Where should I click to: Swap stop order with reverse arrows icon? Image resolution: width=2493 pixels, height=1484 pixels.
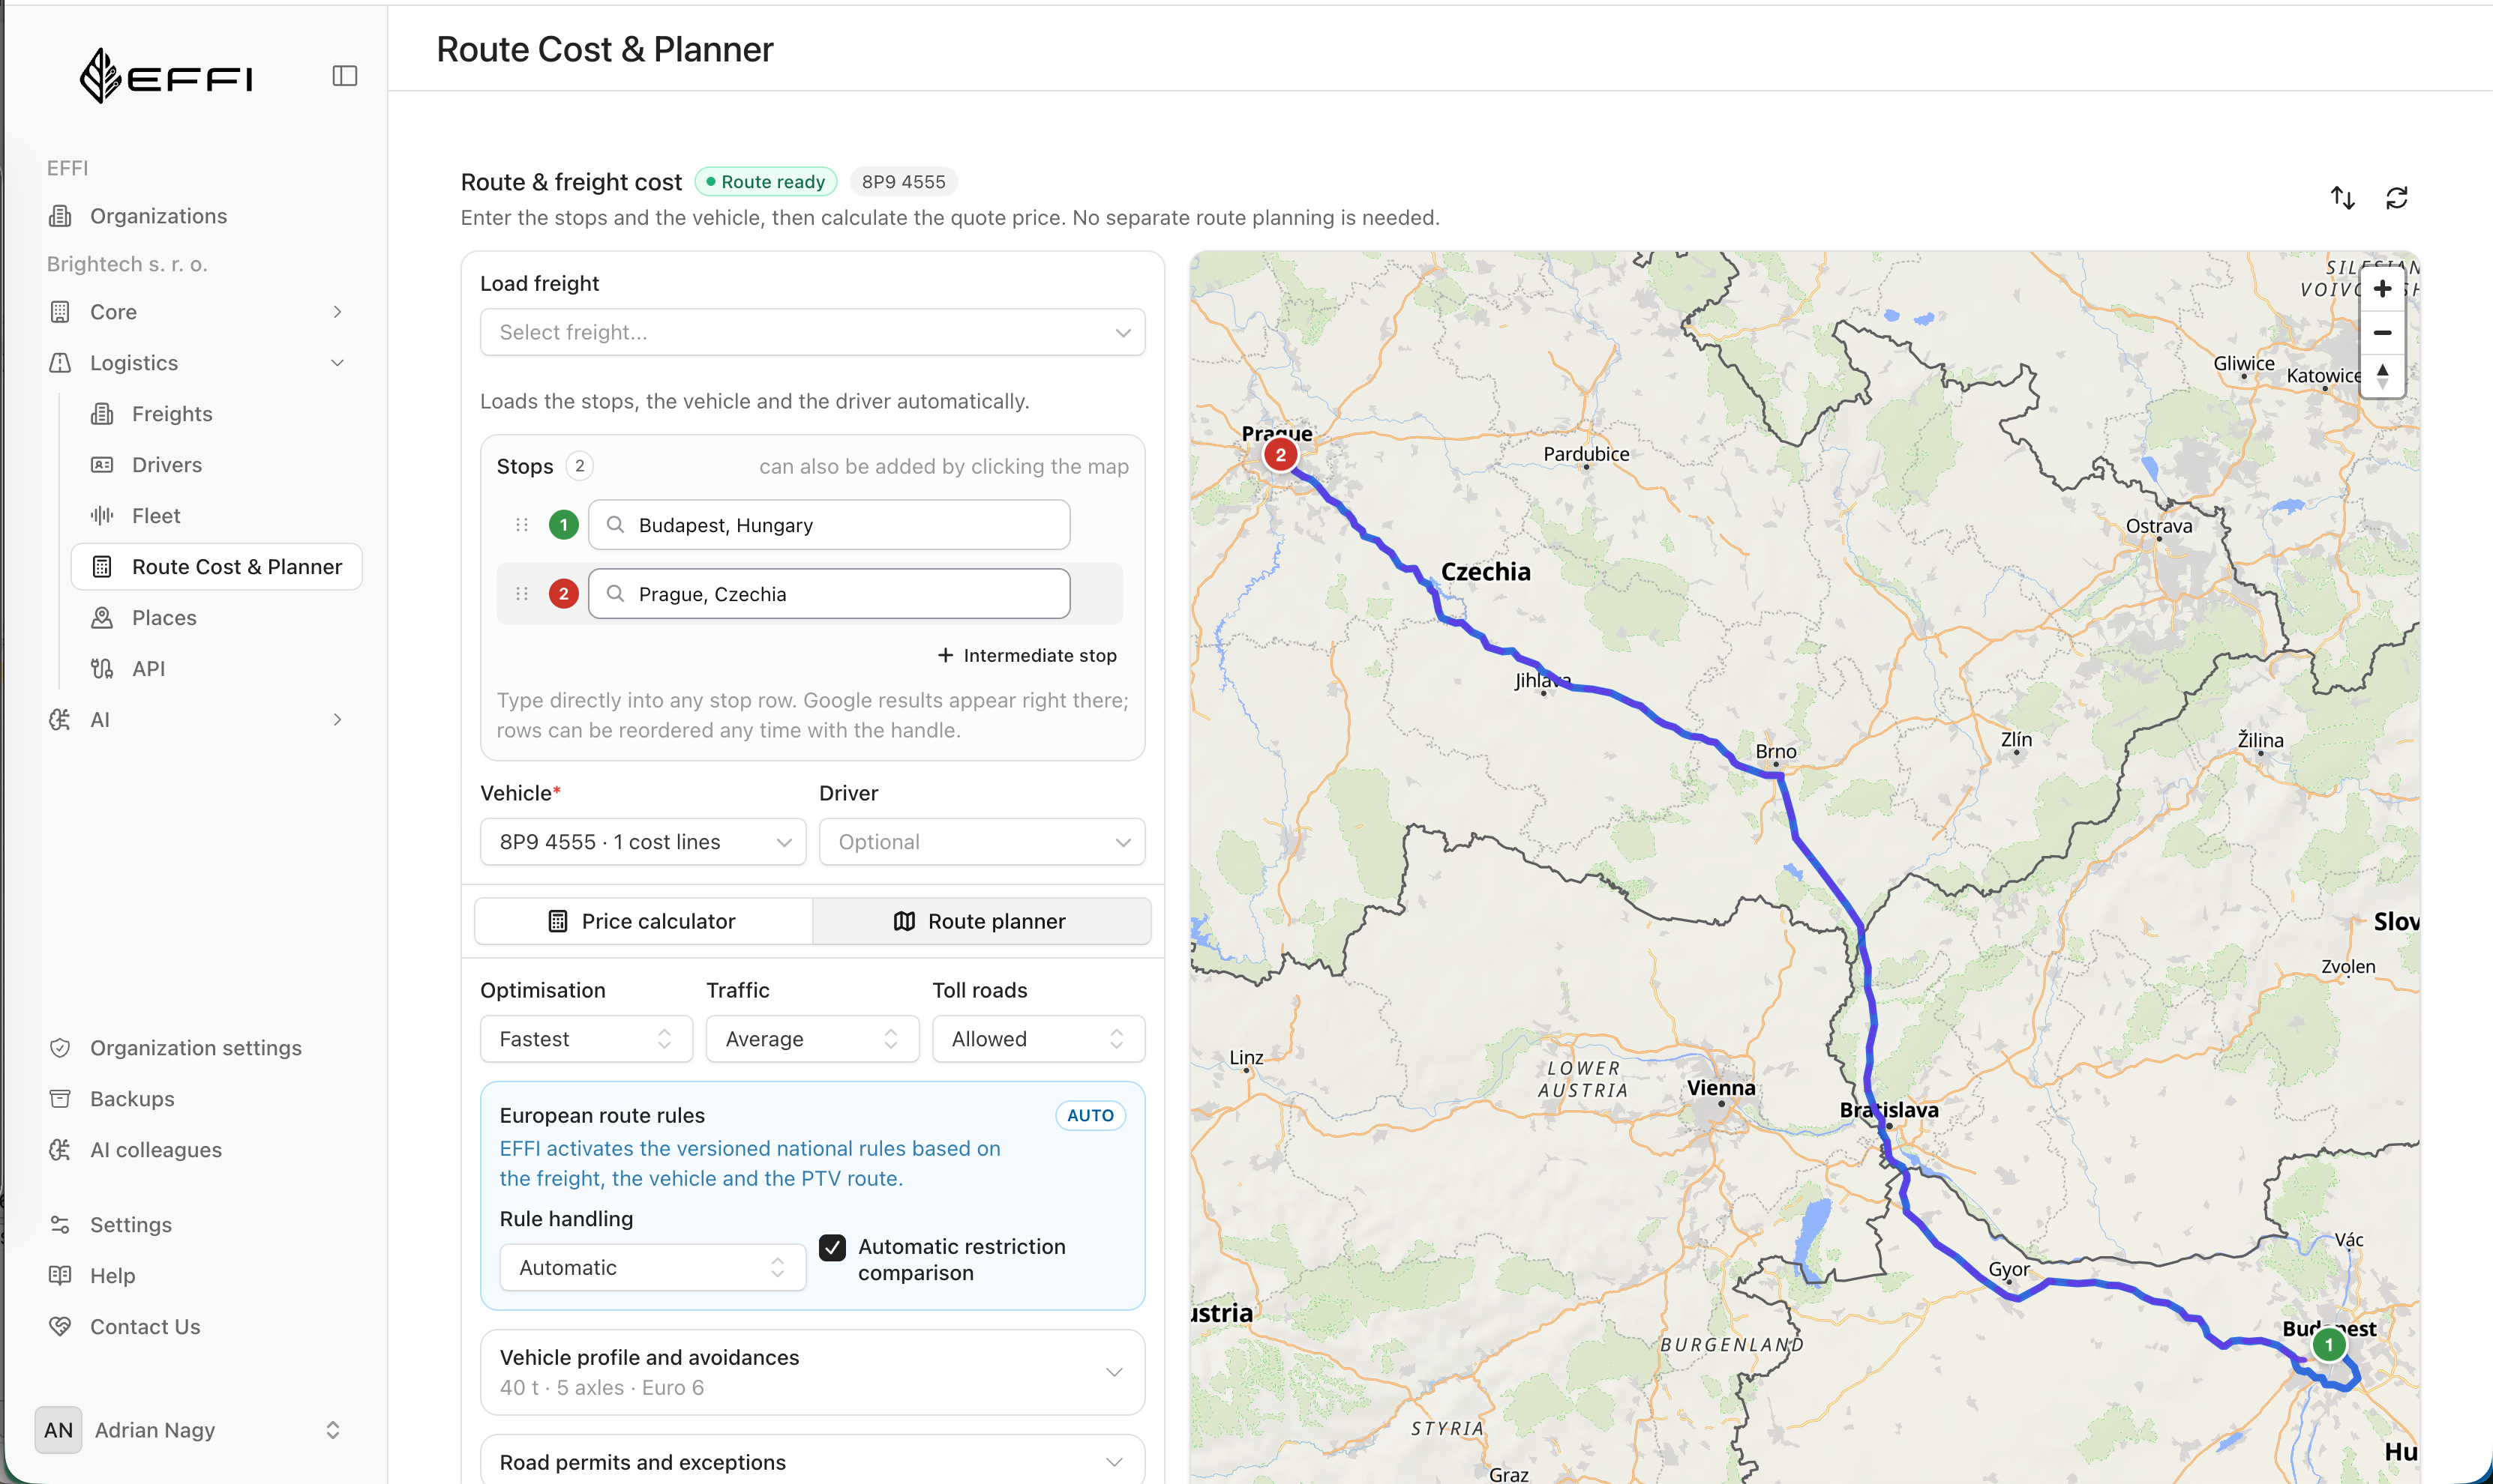click(2342, 198)
